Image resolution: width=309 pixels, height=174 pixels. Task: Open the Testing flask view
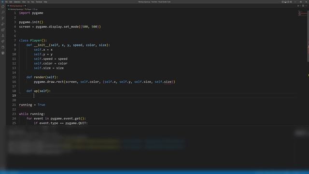[3, 35]
